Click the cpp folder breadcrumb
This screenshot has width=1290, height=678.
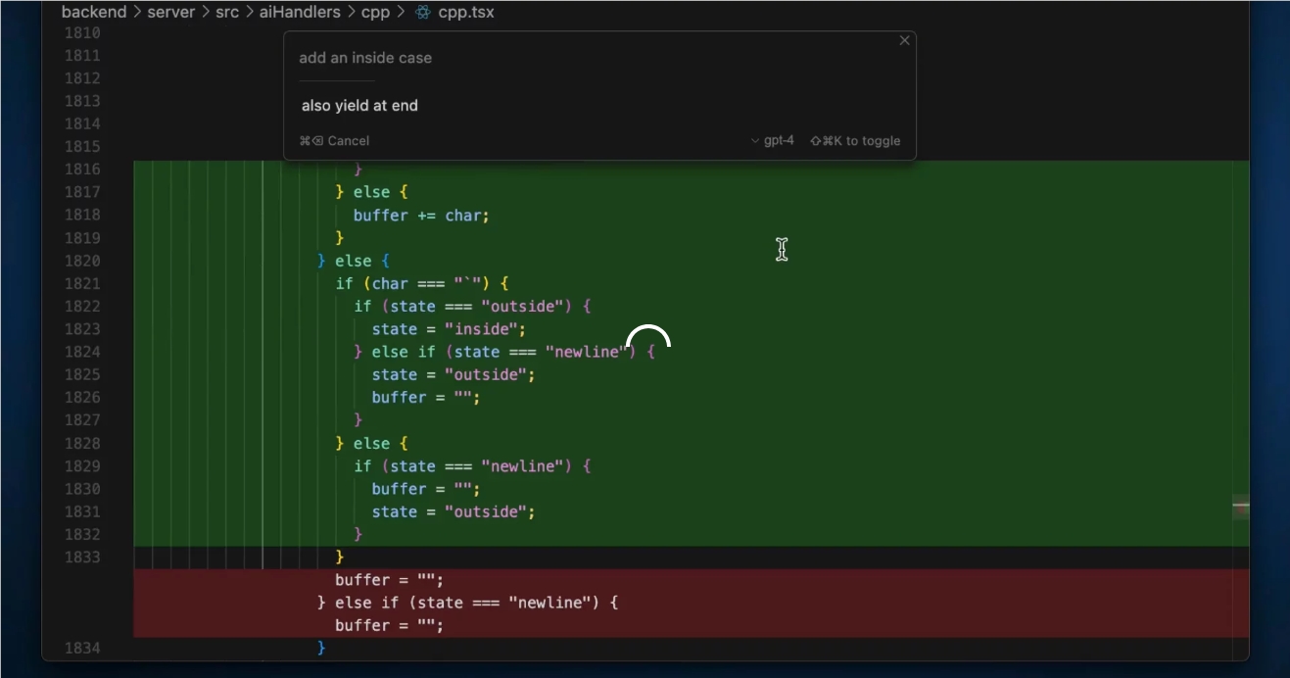click(x=375, y=13)
